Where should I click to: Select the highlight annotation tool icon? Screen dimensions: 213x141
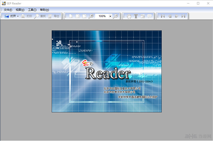(x=143, y=16)
